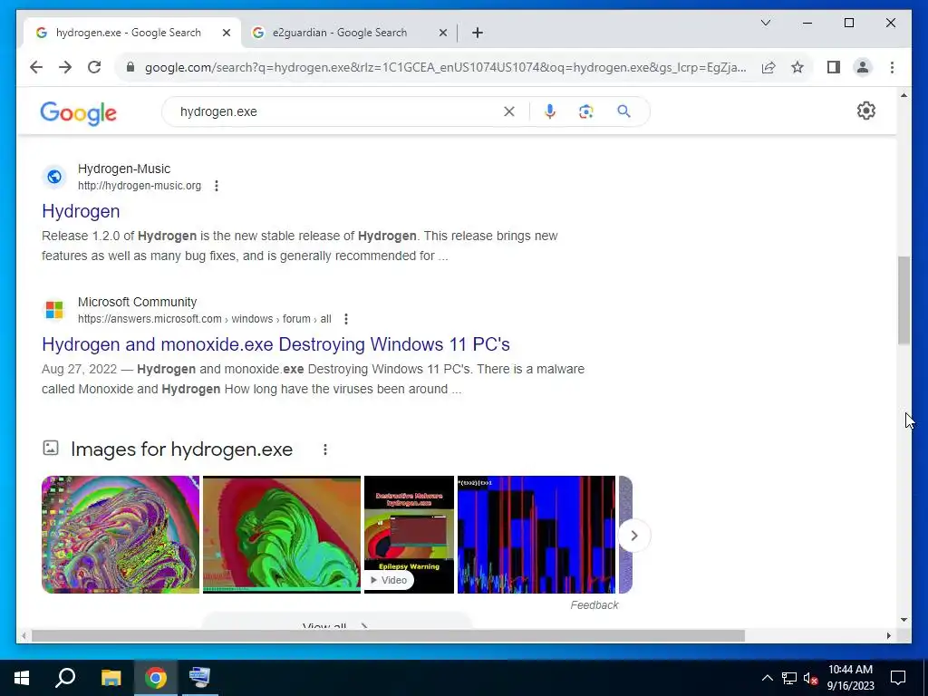Play the Destructive Malware video thumbnail
The width and height of the screenshot is (928, 696).
pyautogui.click(x=409, y=535)
